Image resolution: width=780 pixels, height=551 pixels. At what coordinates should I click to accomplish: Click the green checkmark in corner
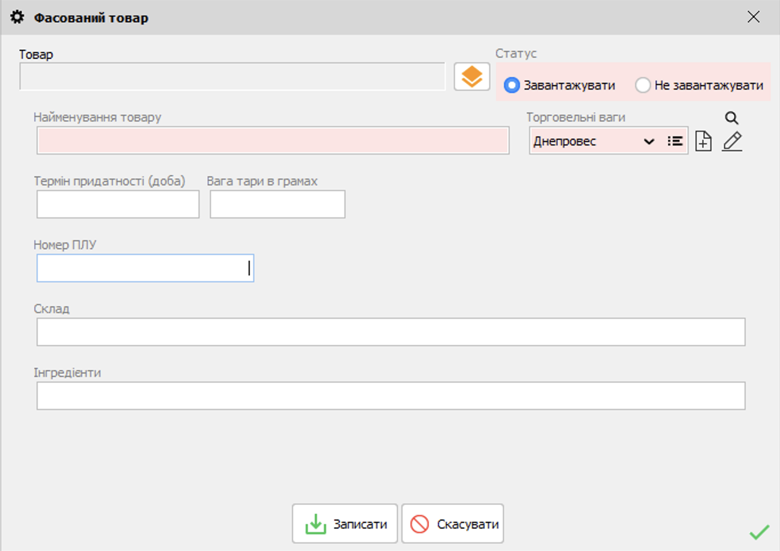click(x=759, y=532)
